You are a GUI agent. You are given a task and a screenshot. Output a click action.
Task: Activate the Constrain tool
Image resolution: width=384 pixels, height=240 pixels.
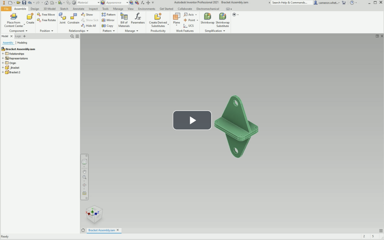click(73, 19)
